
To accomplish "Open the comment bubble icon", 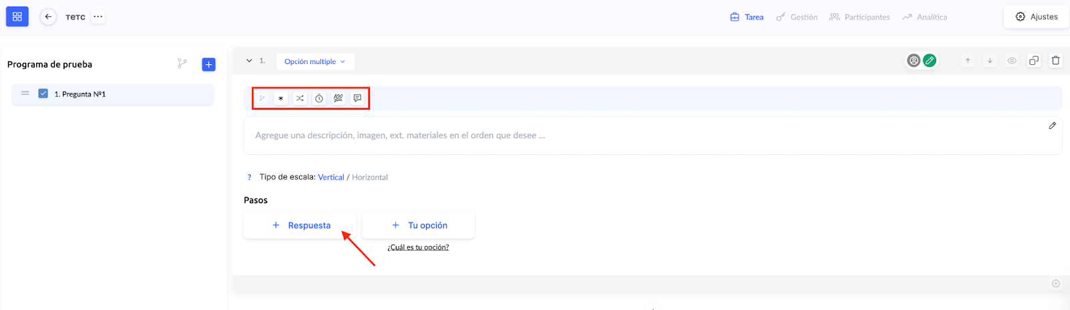I will point(358,98).
